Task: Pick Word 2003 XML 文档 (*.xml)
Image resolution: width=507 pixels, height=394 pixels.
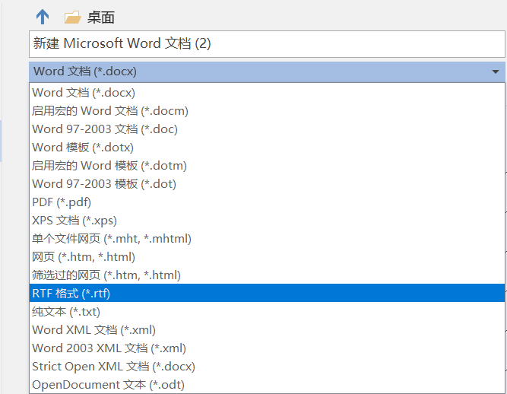Action: point(267,348)
